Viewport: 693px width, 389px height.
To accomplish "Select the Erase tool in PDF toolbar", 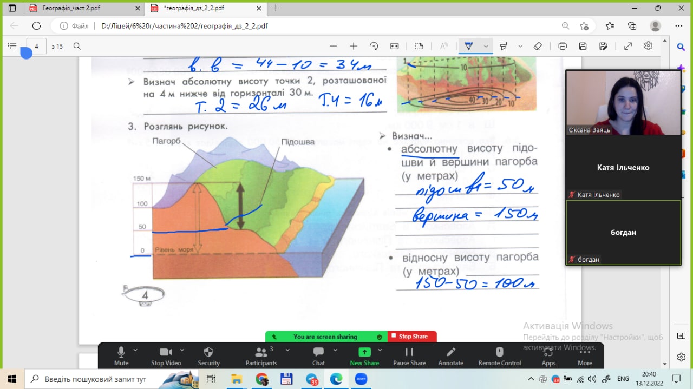I will click(538, 47).
